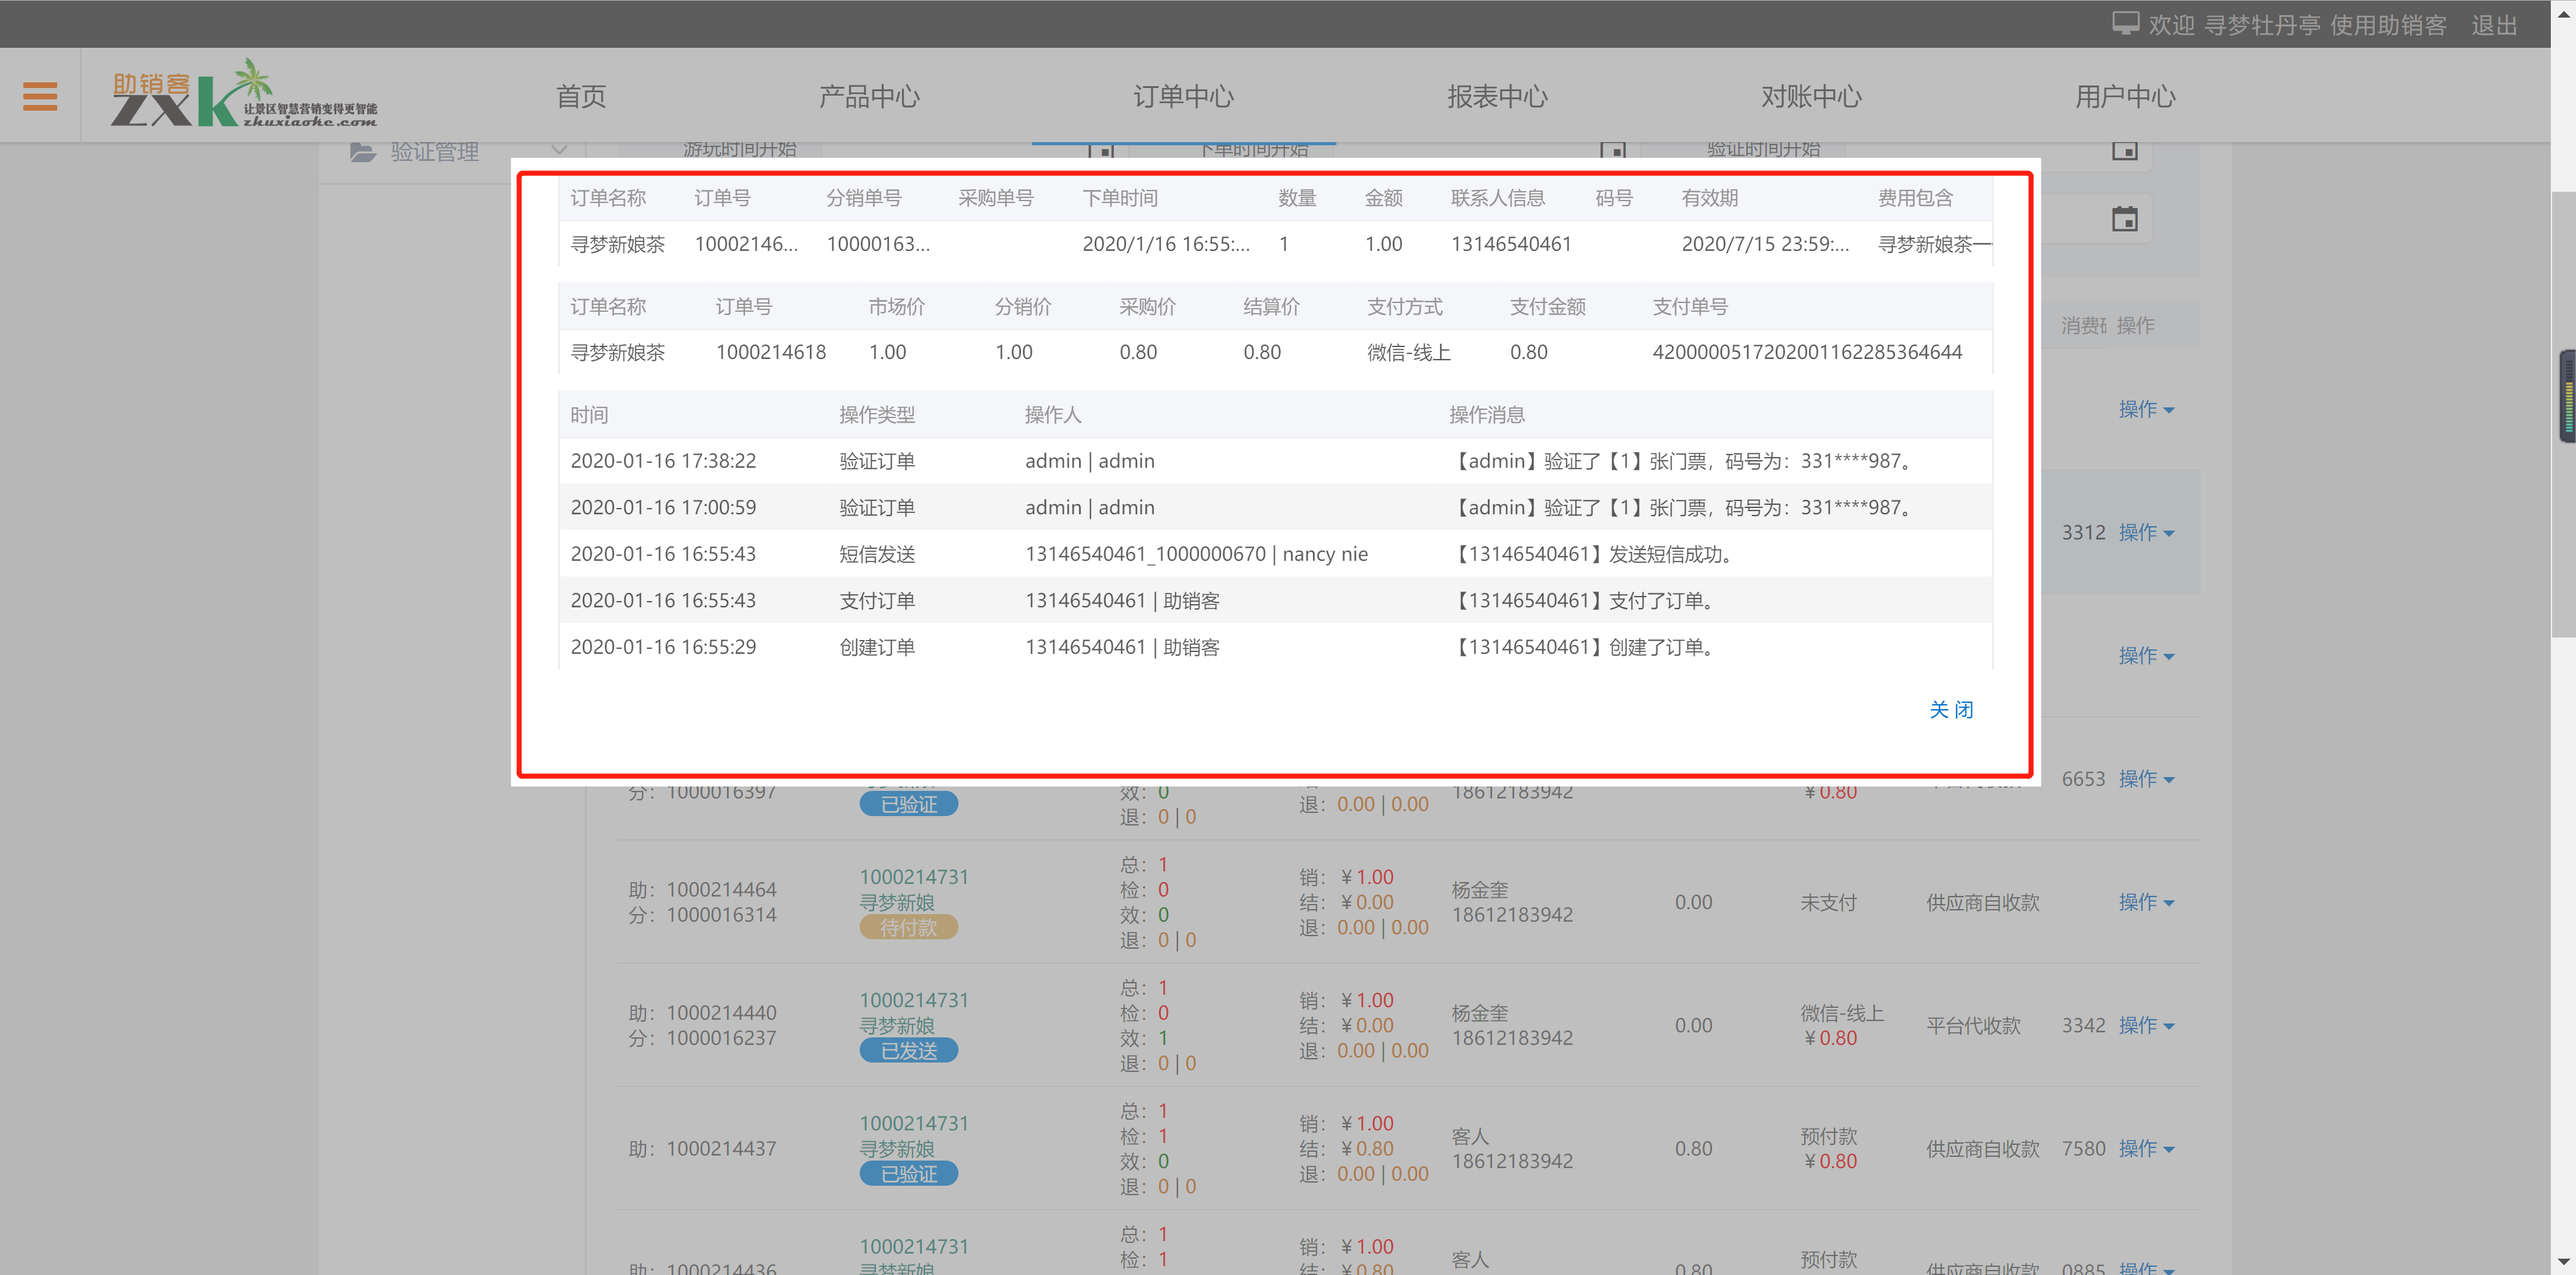2576x1275 pixels.
Task: Open the calendar picker for 验证时间开始
Action: point(2126,152)
